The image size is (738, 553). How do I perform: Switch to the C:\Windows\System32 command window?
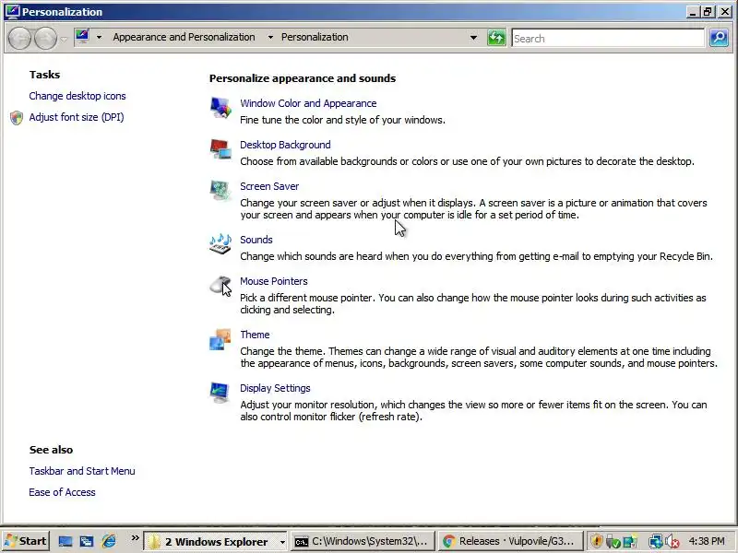362,541
